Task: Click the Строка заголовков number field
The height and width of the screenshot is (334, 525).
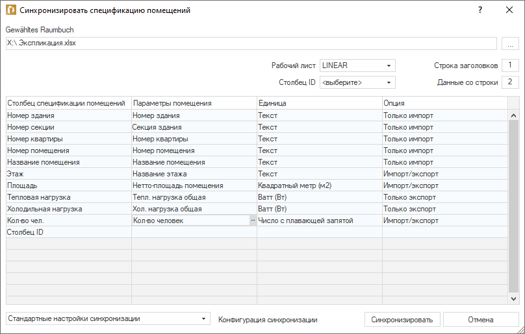Action: [x=510, y=66]
